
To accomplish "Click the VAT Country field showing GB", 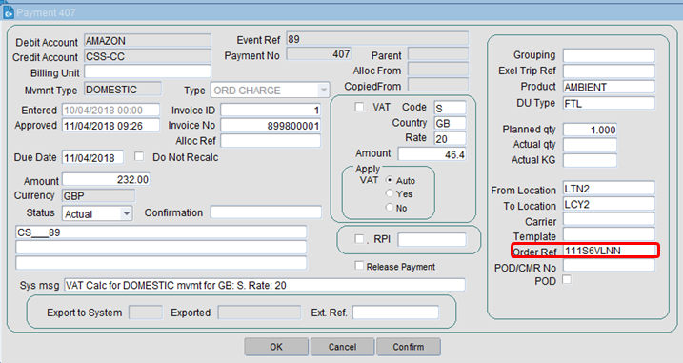I will point(450,123).
